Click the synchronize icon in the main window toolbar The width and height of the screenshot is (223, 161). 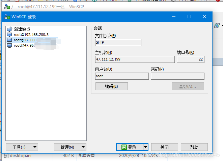pyautogui.click(x=217, y=26)
